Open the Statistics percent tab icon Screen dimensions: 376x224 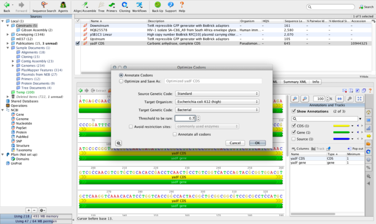click(x=368, y=167)
